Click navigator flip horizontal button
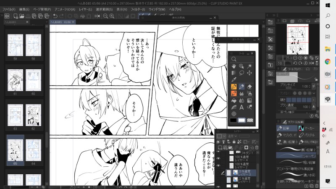The image size is (336, 189). pyautogui.click(x=311, y=63)
